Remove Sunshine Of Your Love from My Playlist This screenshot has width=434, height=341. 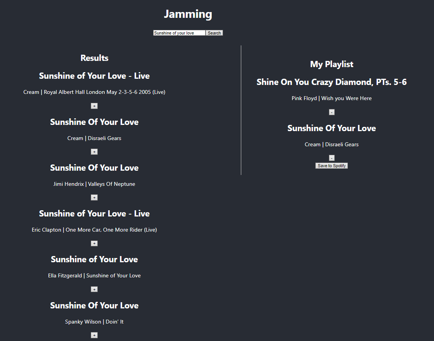click(x=332, y=158)
